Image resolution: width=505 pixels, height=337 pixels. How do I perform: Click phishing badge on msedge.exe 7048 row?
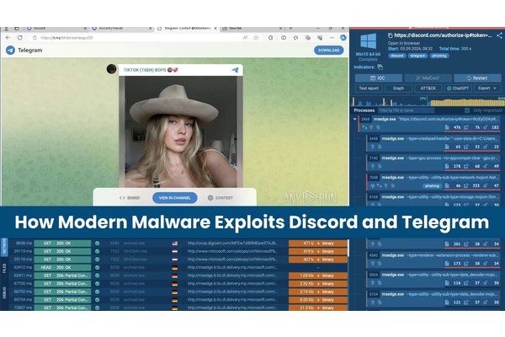(432, 186)
